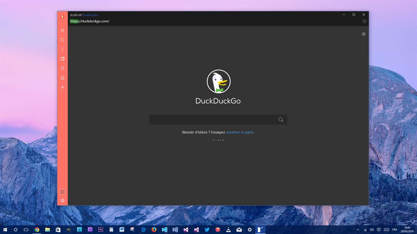The width and height of the screenshot is (417, 234).
Task: Reload the page with the refresh icon
Action: click(62, 40)
